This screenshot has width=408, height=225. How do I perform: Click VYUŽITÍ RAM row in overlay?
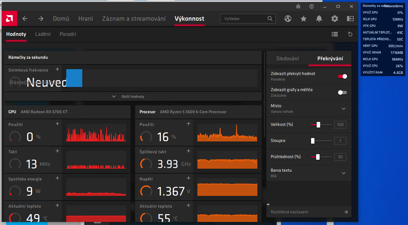[383, 72]
